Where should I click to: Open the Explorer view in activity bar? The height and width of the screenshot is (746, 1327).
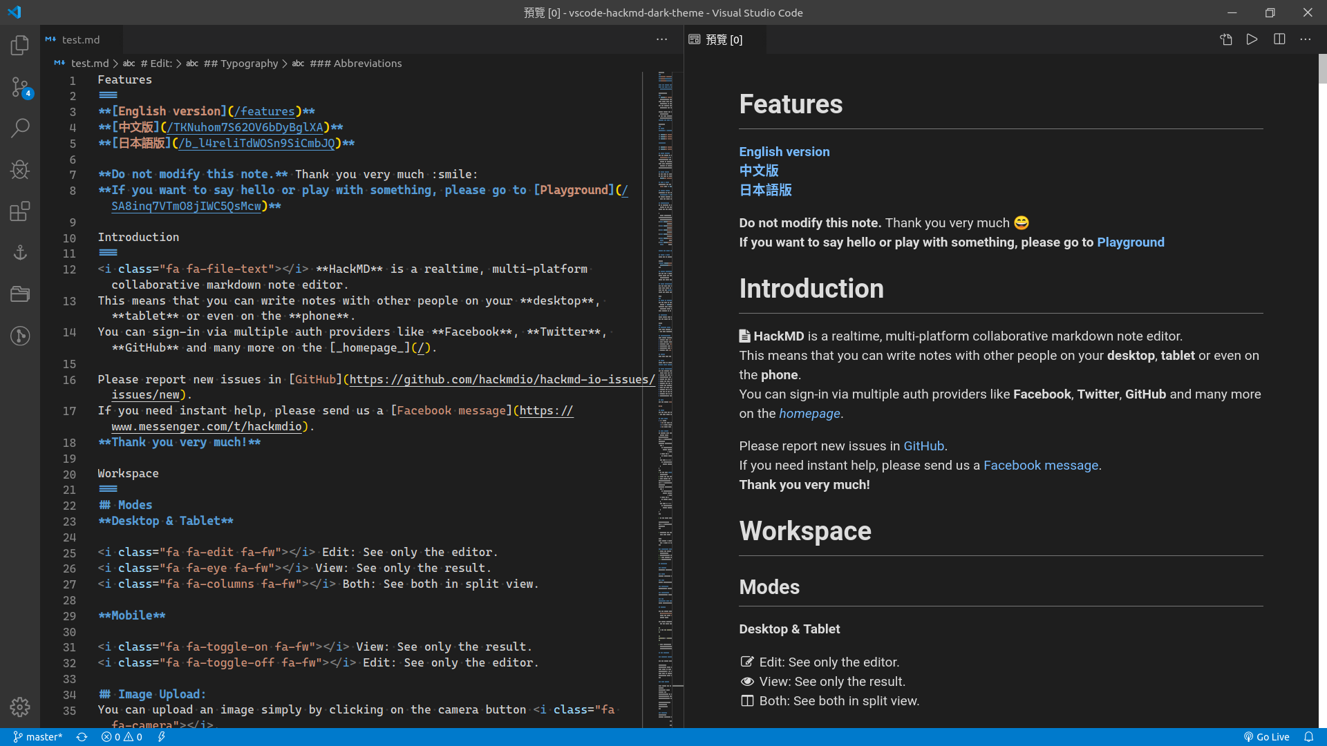[20, 46]
